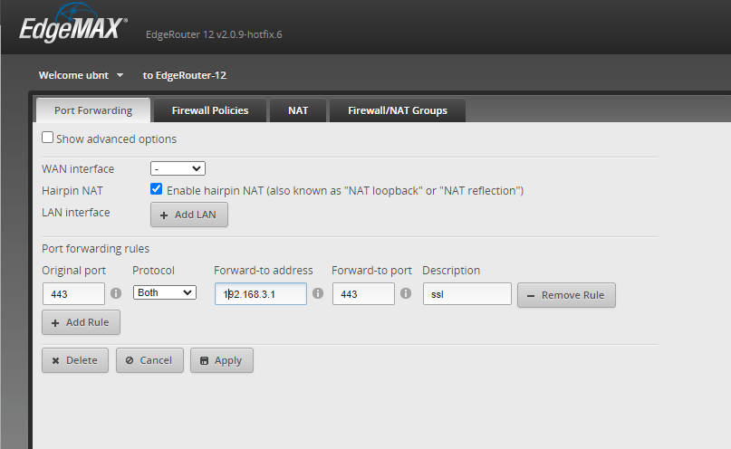Click the Forward-to address field with 192.168.3.1

[x=261, y=294]
